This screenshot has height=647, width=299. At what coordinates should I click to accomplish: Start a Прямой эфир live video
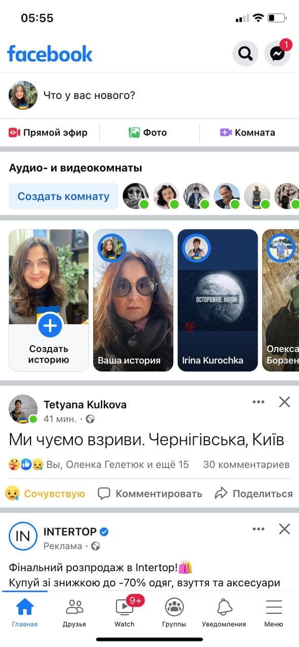(x=48, y=132)
